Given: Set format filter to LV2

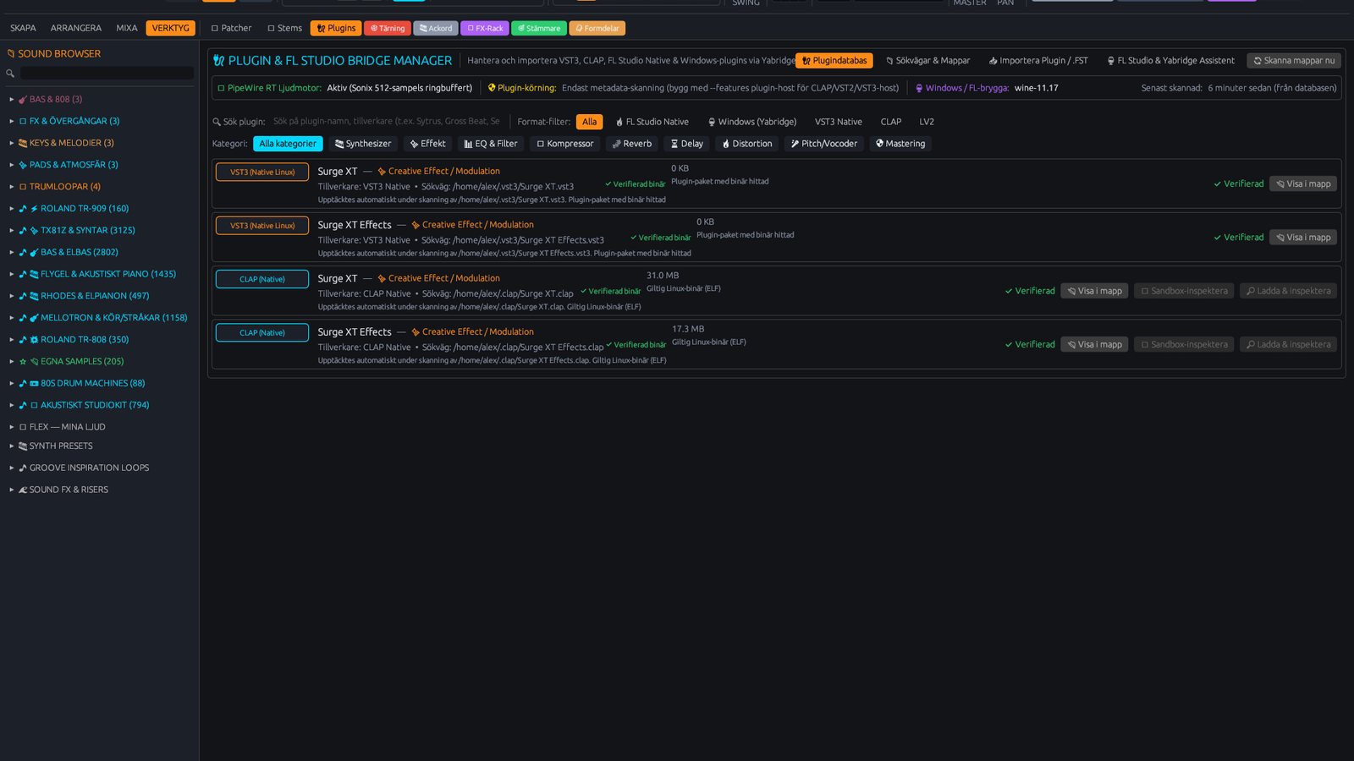Looking at the screenshot, I should click(927, 122).
